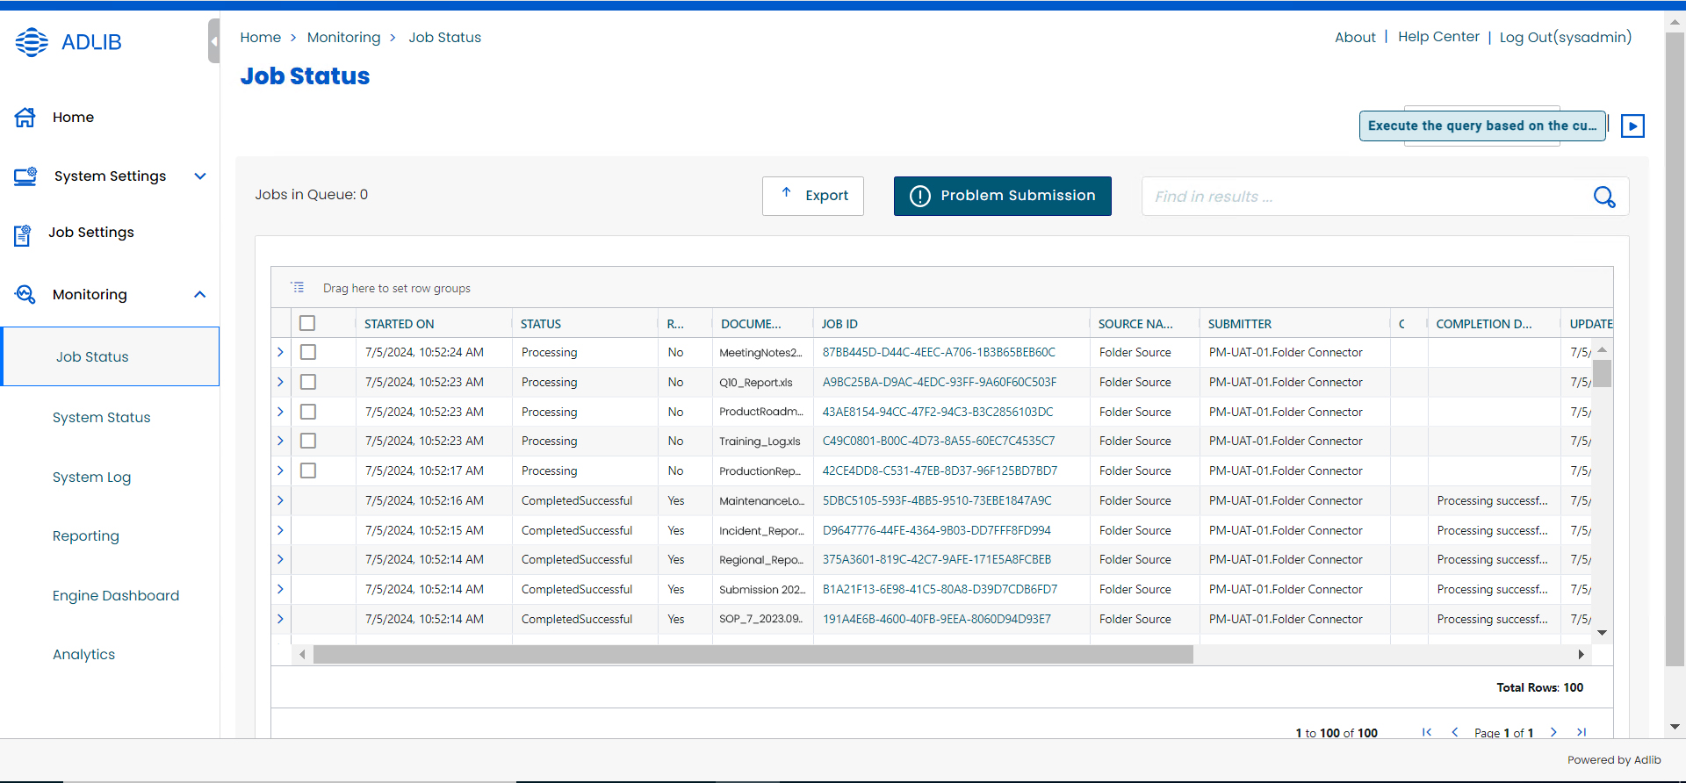This screenshot has width=1686, height=783.
Task: Expand the MeetingNotes2 job row details
Action: (x=280, y=352)
